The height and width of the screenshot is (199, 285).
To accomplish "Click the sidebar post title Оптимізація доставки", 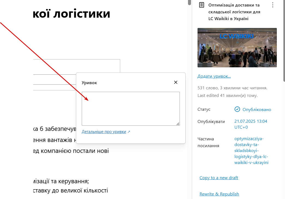I will tap(234, 12).
